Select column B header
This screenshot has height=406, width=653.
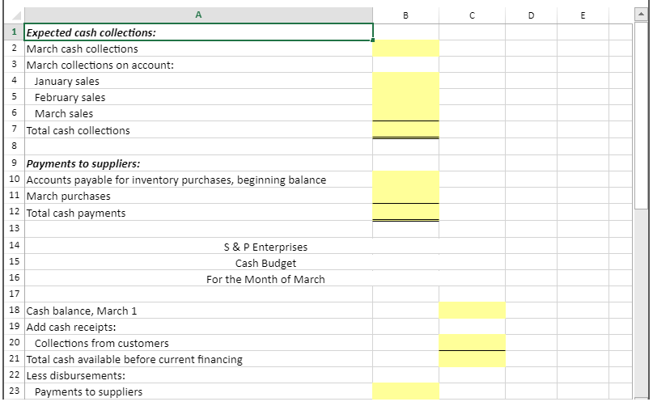pyautogui.click(x=405, y=15)
